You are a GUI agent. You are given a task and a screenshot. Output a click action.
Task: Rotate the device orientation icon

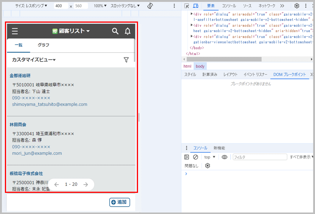150,6
